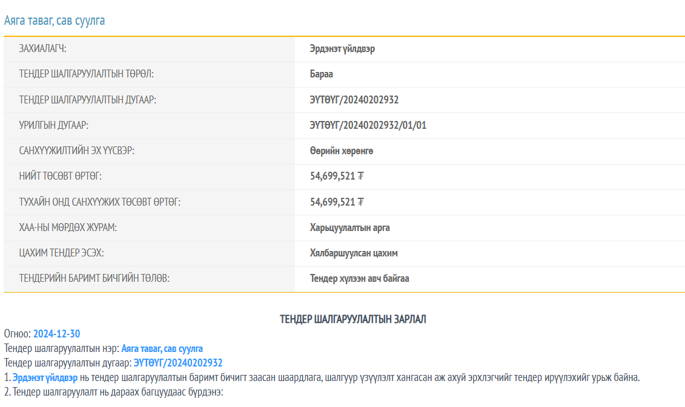The width and height of the screenshot is (685, 407).
Task: Click the "ЗАХИАЛАГЧ:" row label
Action: pyautogui.click(x=42, y=49)
